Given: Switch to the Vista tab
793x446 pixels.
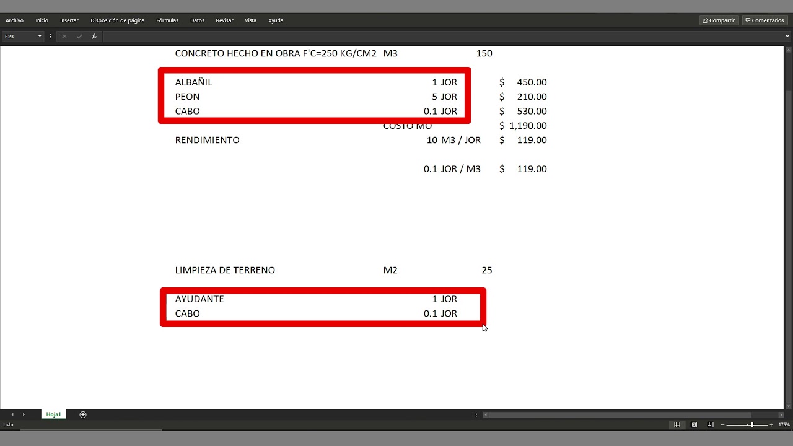Looking at the screenshot, I should click(250, 20).
